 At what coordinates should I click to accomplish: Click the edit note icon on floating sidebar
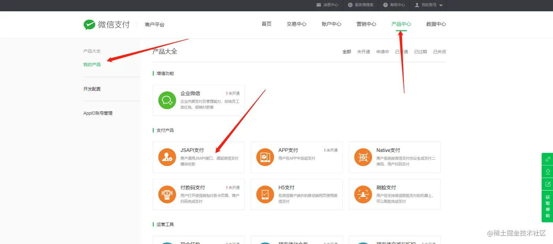point(548,184)
